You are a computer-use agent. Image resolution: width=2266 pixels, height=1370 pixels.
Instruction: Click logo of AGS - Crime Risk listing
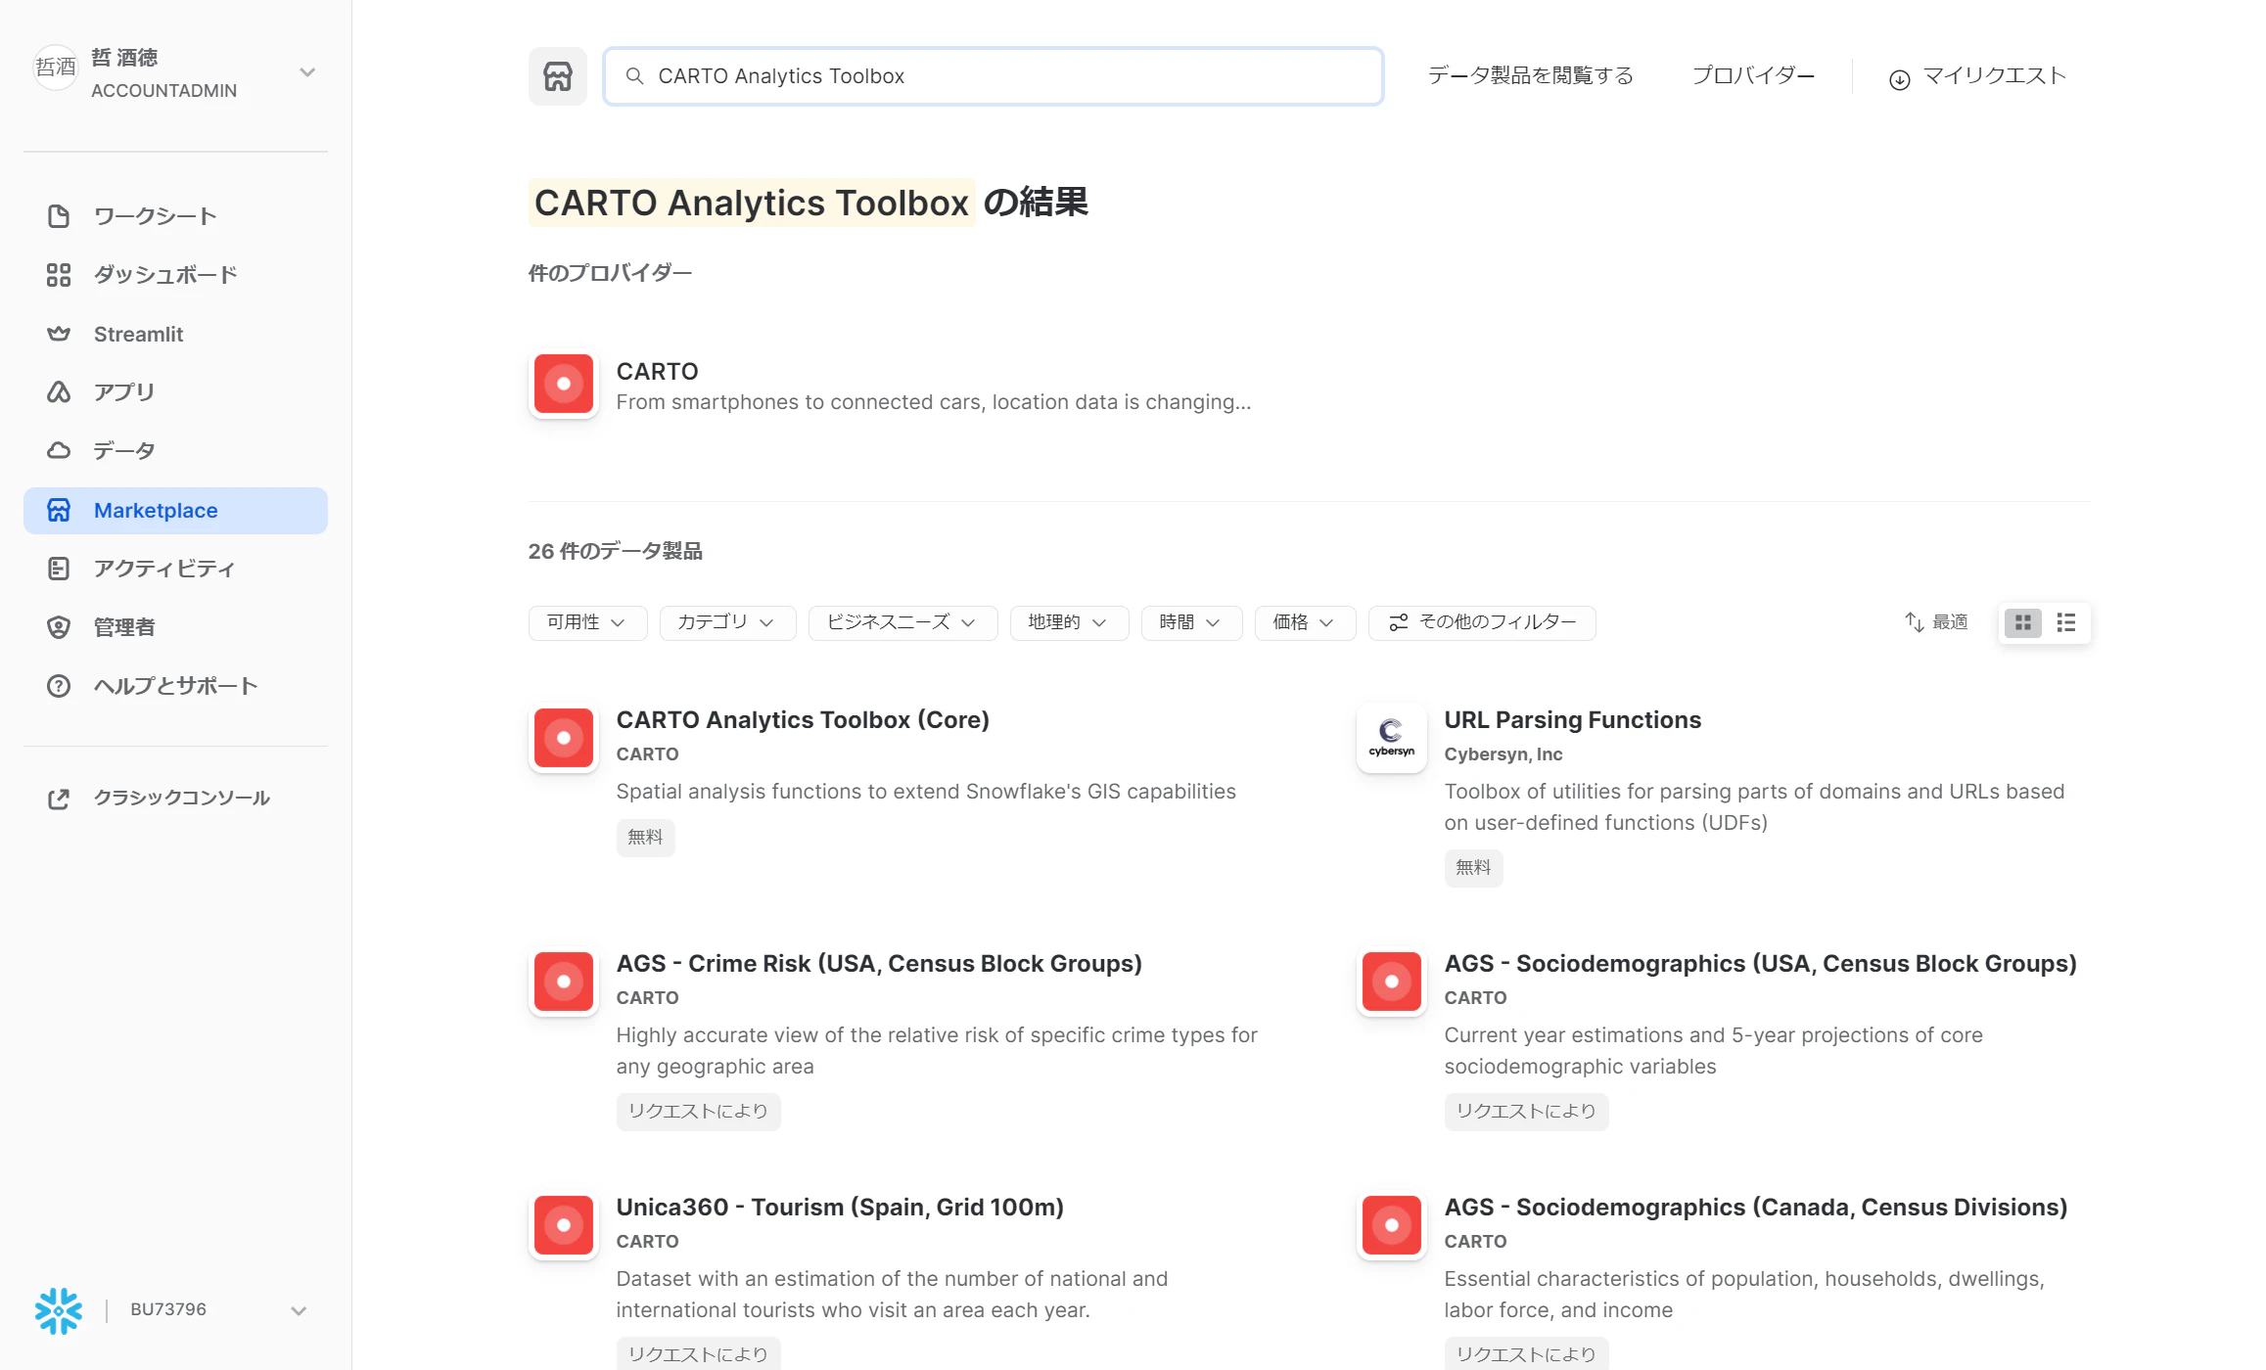click(x=564, y=982)
